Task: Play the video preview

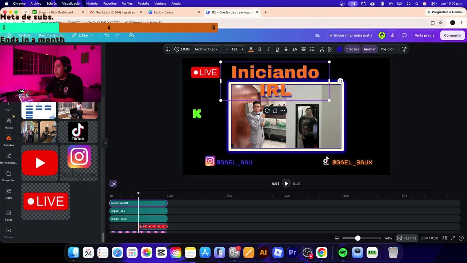Action: (x=286, y=184)
